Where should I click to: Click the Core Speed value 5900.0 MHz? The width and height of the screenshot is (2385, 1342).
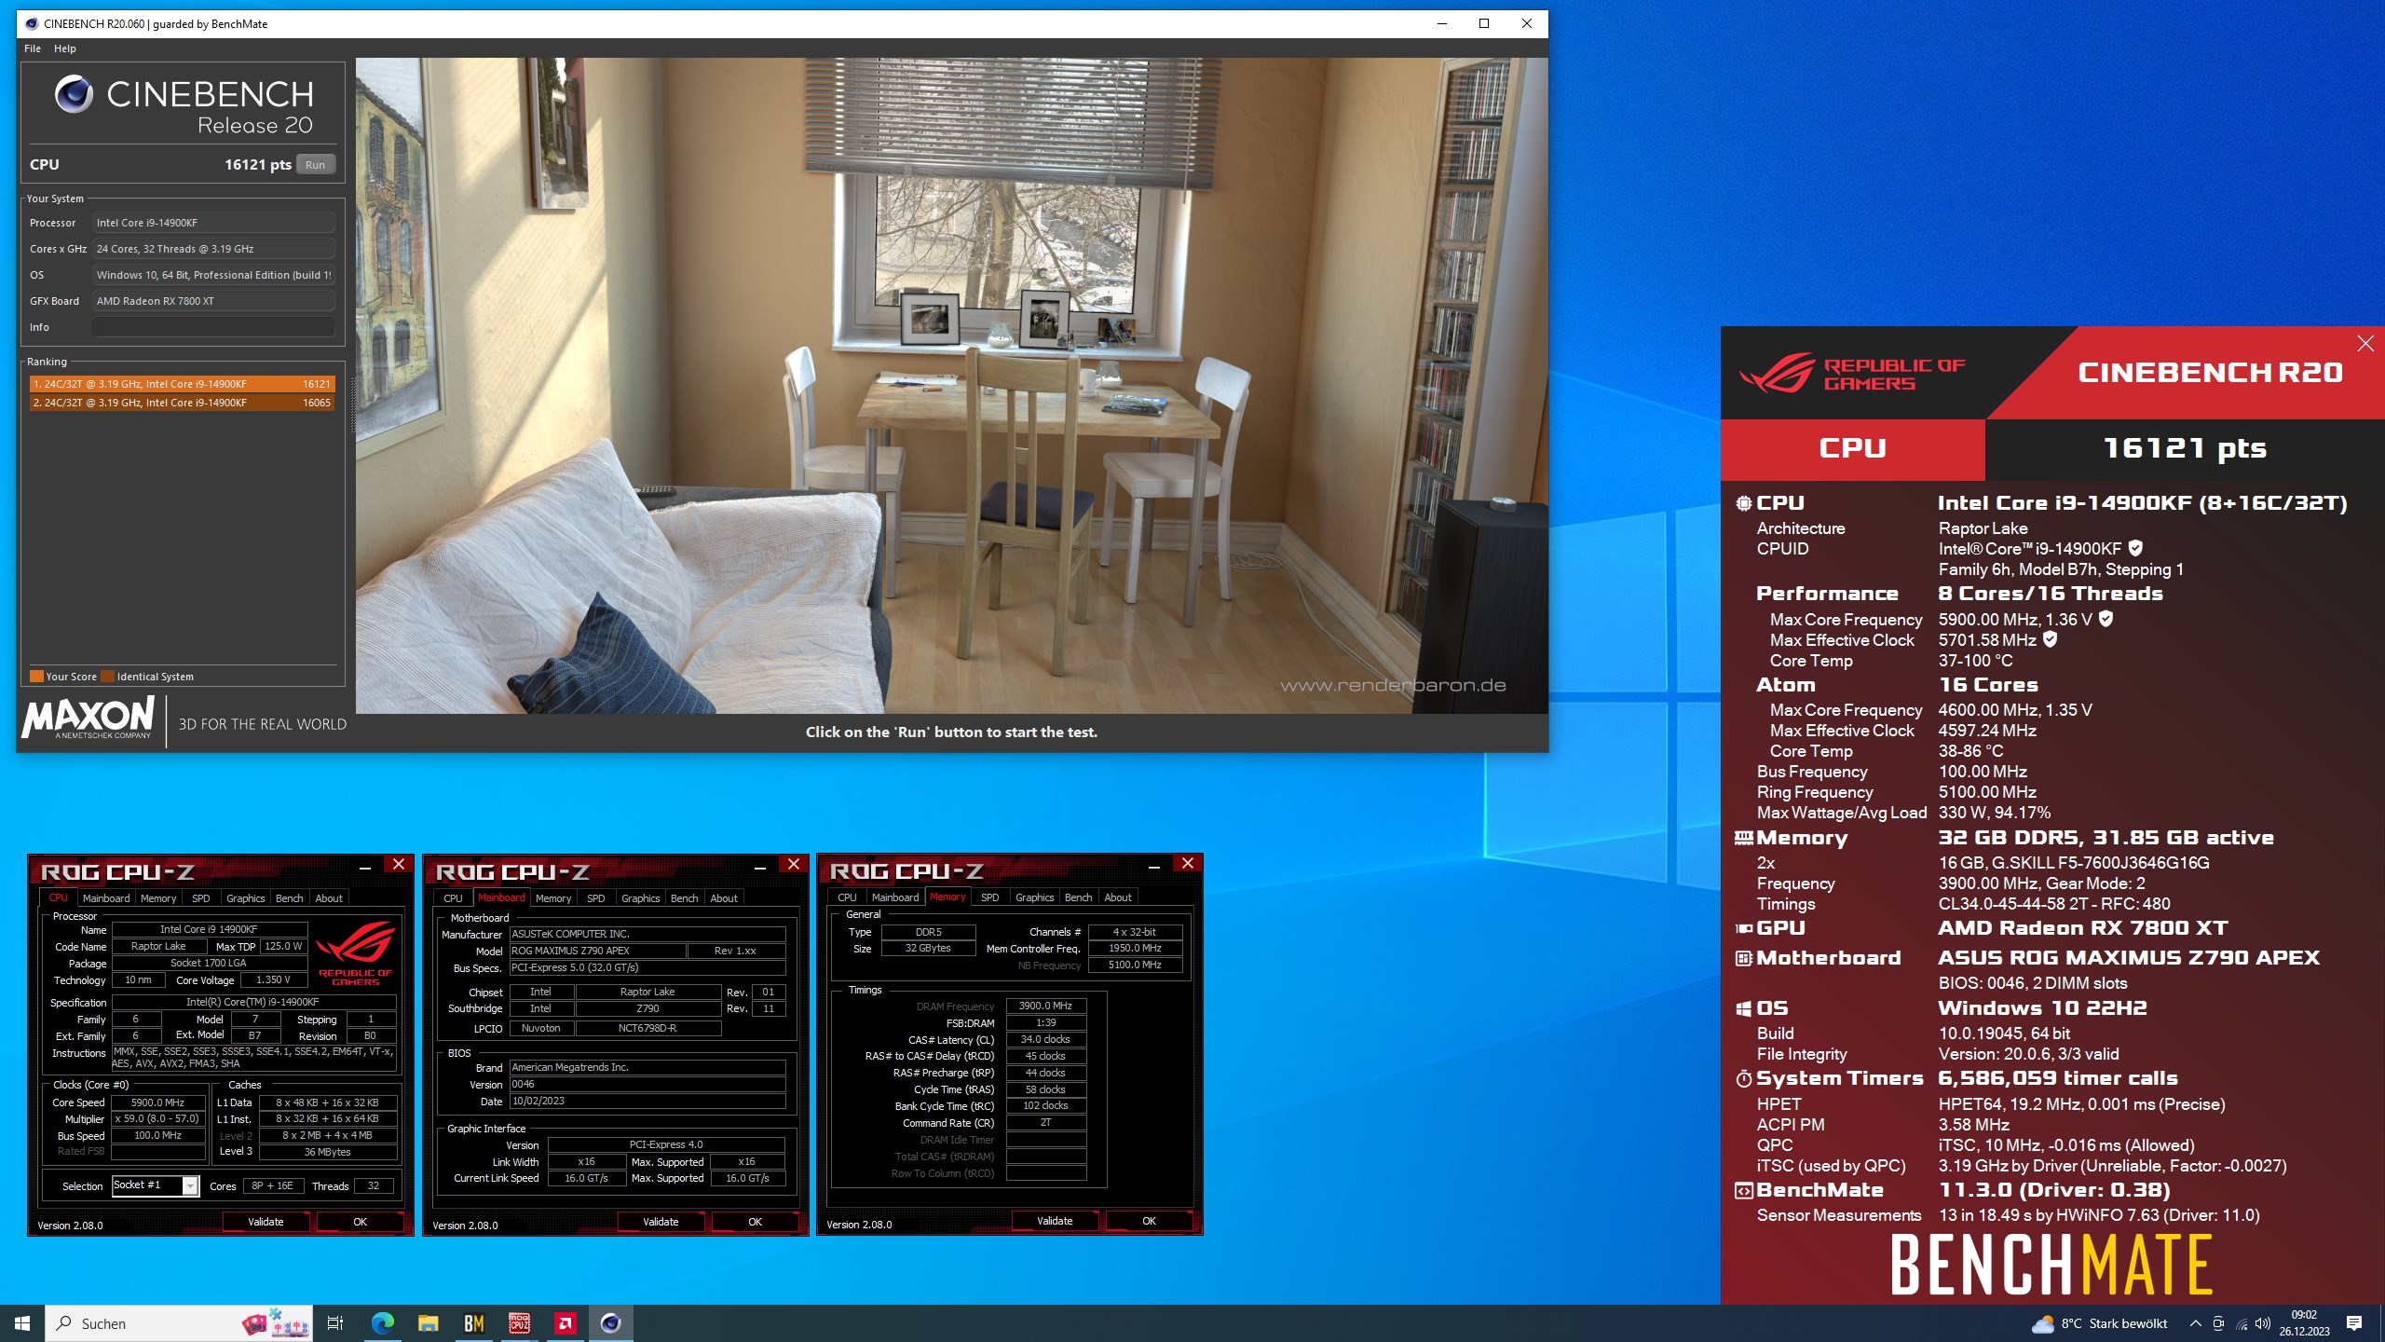coord(158,1102)
